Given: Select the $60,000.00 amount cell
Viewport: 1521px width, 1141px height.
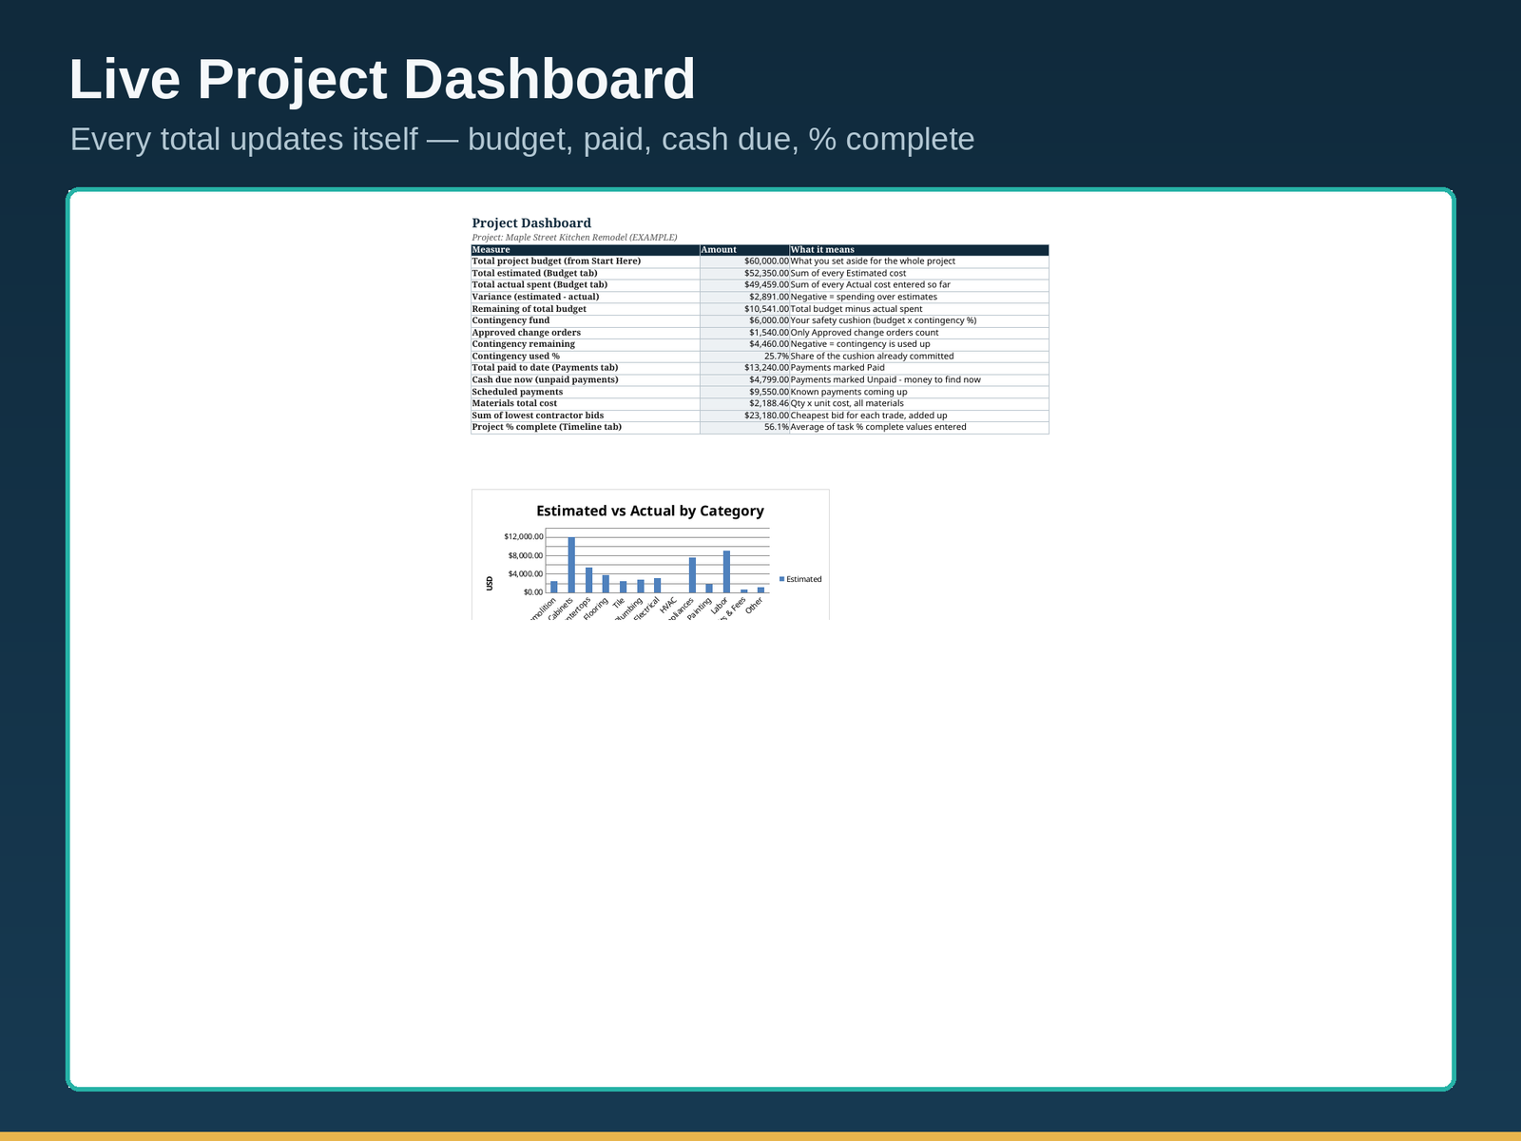Looking at the screenshot, I should [x=744, y=261].
